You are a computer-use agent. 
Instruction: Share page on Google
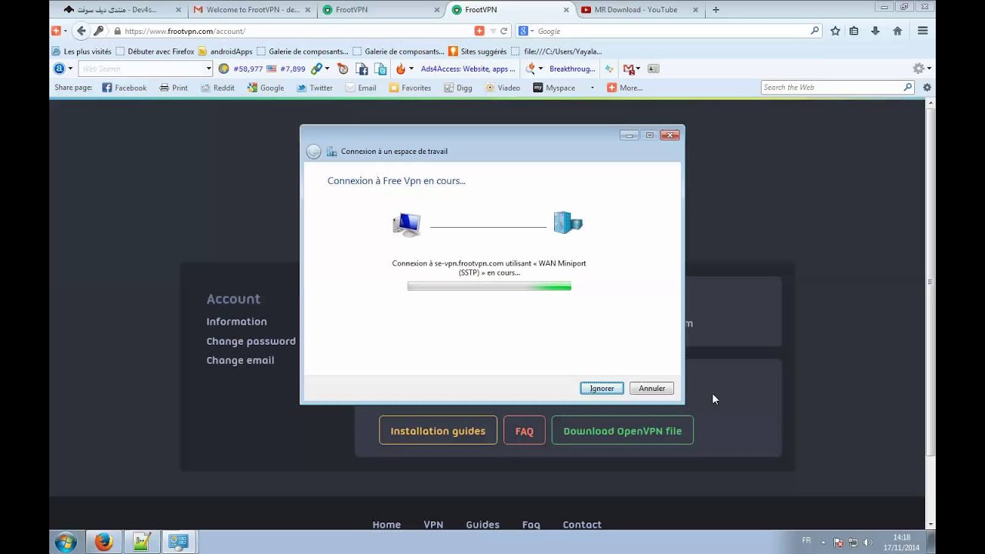pyautogui.click(x=265, y=88)
